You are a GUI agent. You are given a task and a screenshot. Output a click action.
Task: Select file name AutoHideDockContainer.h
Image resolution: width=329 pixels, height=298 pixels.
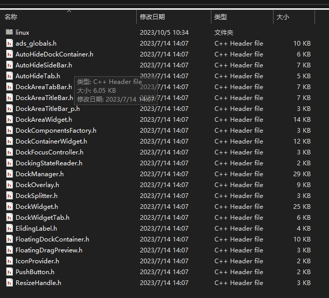(x=54, y=54)
